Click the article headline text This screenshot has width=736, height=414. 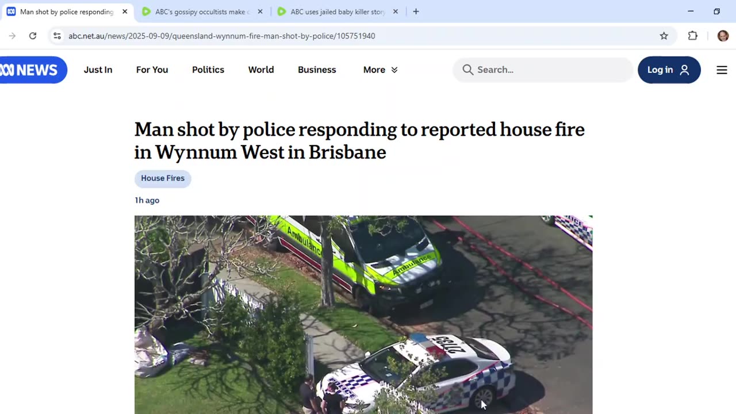tap(359, 140)
